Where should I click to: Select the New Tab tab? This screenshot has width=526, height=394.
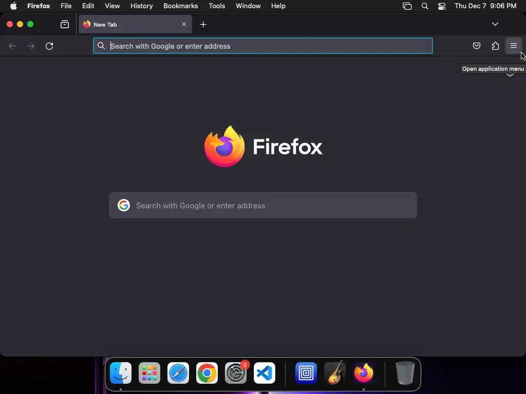coord(135,24)
